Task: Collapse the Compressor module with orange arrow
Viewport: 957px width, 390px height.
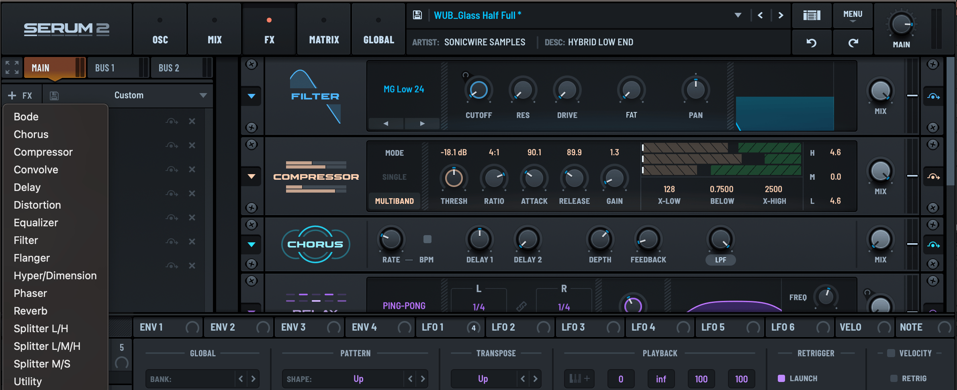Action: tap(252, 176)
